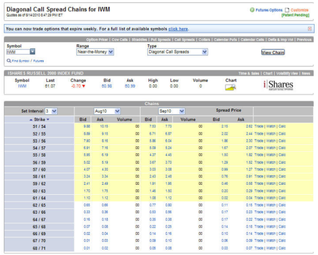The height and width of the screenshot is (255, 318).
Task: Open the Chart link in fund header
Action: pyautogui.click(x=268, y=73)
